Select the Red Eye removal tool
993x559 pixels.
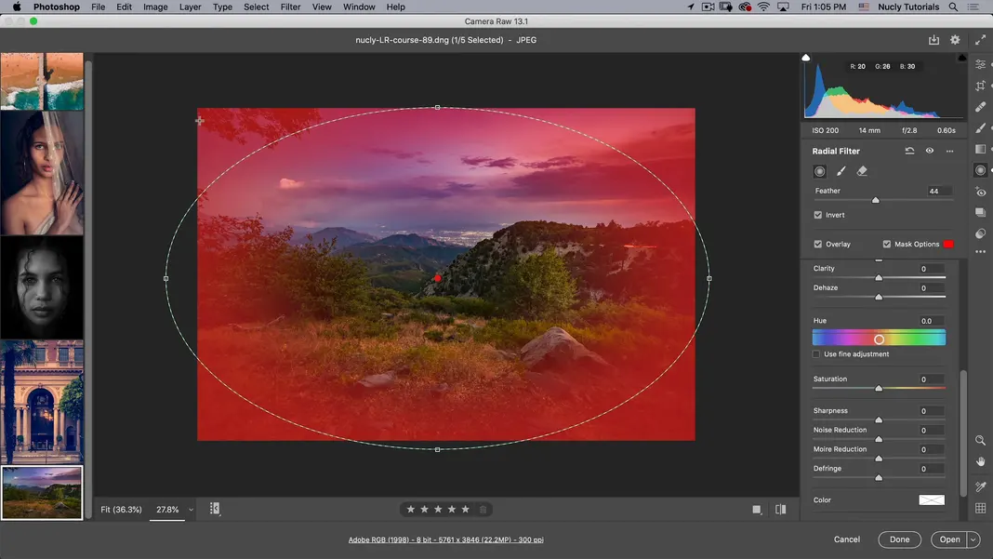(x=980, y=192)
